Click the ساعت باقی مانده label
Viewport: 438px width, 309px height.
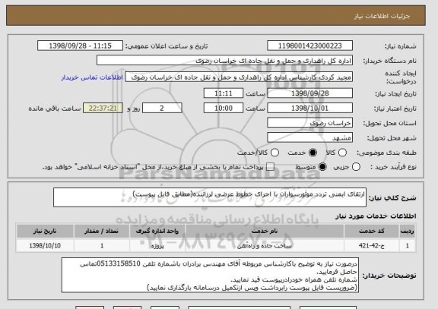coord(55,109)
